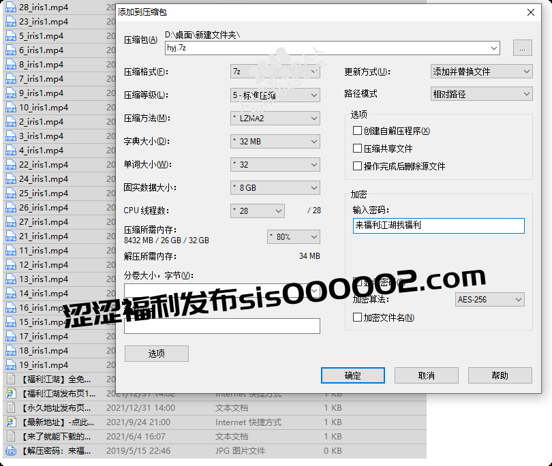Change the CPU 线程数 dropdown
552x466 pixels.
tap(258, 211)
